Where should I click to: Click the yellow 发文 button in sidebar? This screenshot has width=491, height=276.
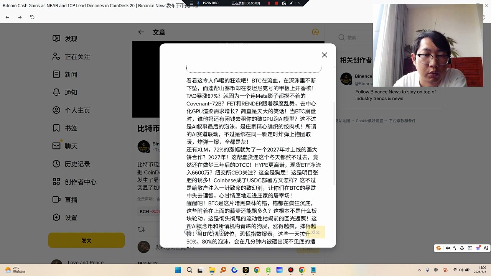point(86,240)
